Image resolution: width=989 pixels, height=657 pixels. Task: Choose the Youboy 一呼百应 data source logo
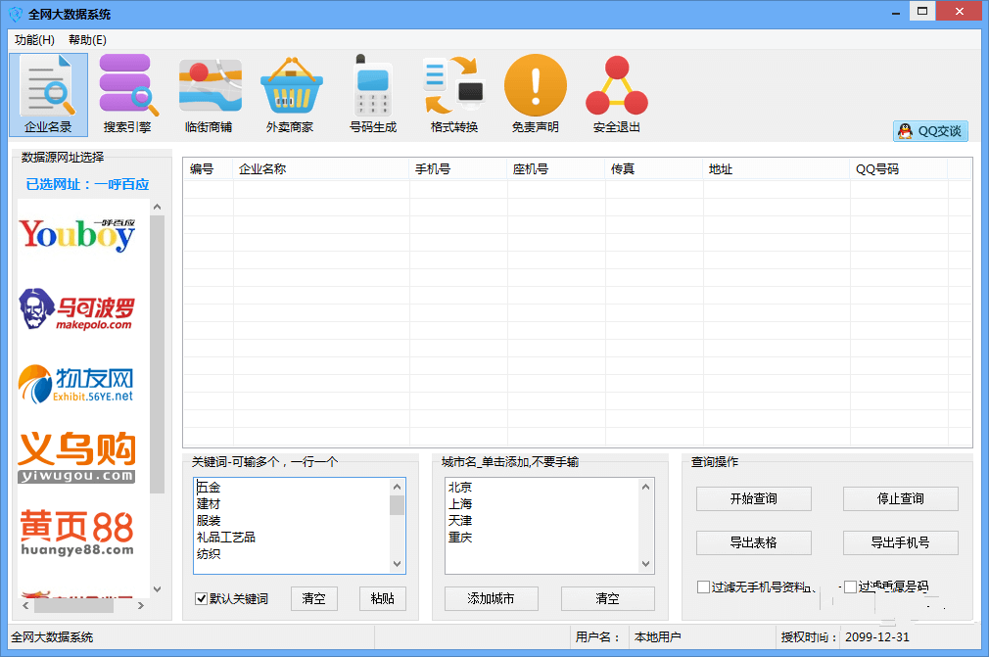tap(77, 235)
